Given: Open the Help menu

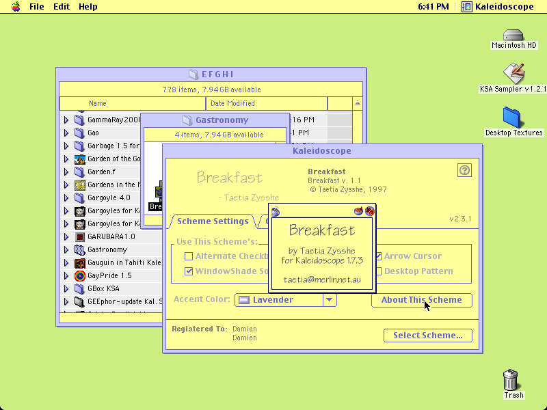Looking at the screenshot, I should 88,7.
